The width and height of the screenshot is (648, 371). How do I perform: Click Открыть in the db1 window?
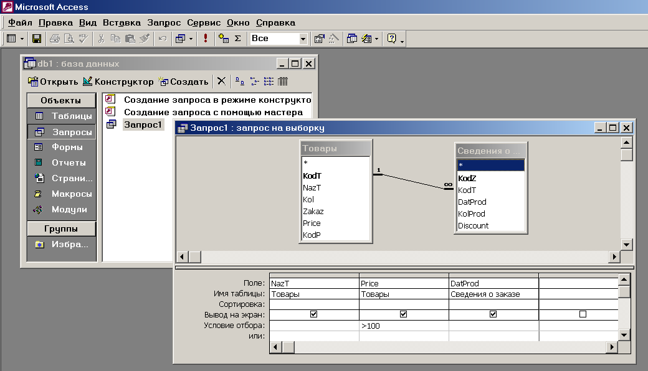[x=53, y=82]
